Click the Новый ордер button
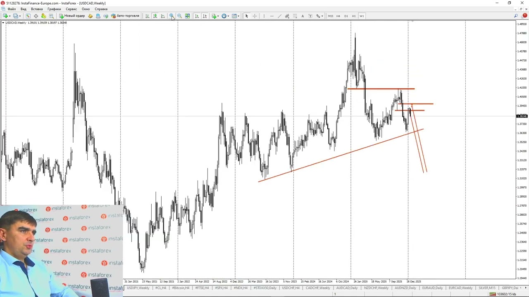This screenshot has width=529, height=297. click(72, 16)
